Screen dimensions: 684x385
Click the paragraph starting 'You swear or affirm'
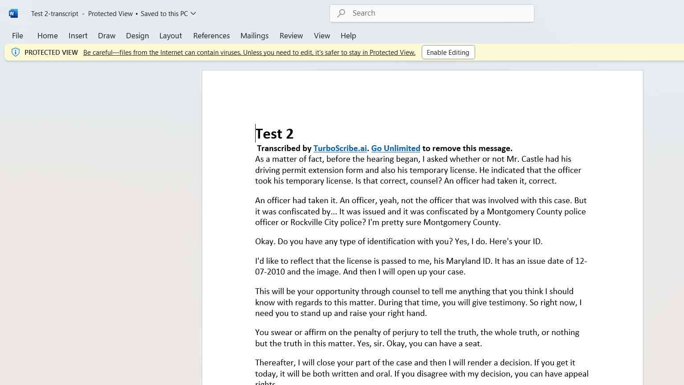417,338
